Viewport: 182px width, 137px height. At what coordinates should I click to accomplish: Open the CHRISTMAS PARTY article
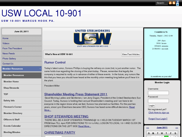60,132
